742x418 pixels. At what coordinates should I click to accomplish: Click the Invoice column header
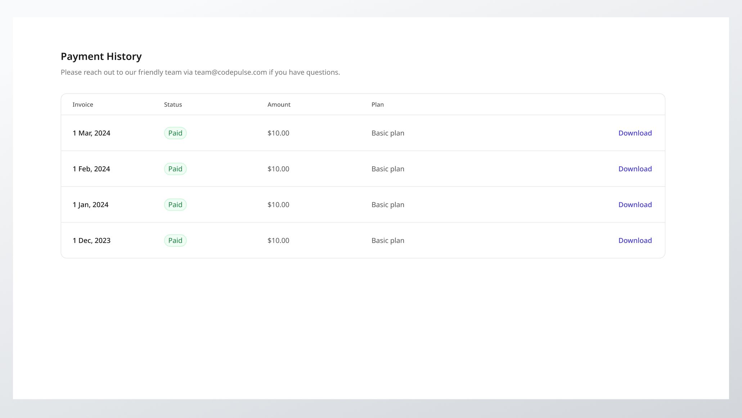tap(83, 104)
